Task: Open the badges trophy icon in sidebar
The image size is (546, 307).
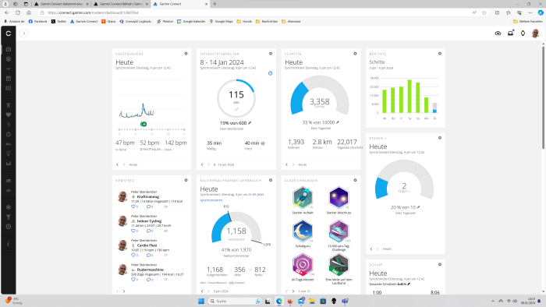Action: pos(9,217)
